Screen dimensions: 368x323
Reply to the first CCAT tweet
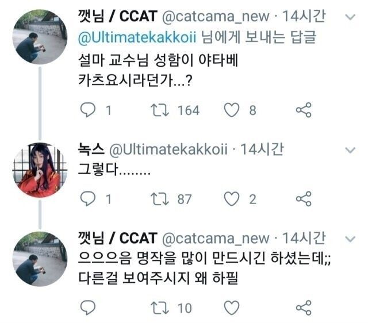point(87,110)
